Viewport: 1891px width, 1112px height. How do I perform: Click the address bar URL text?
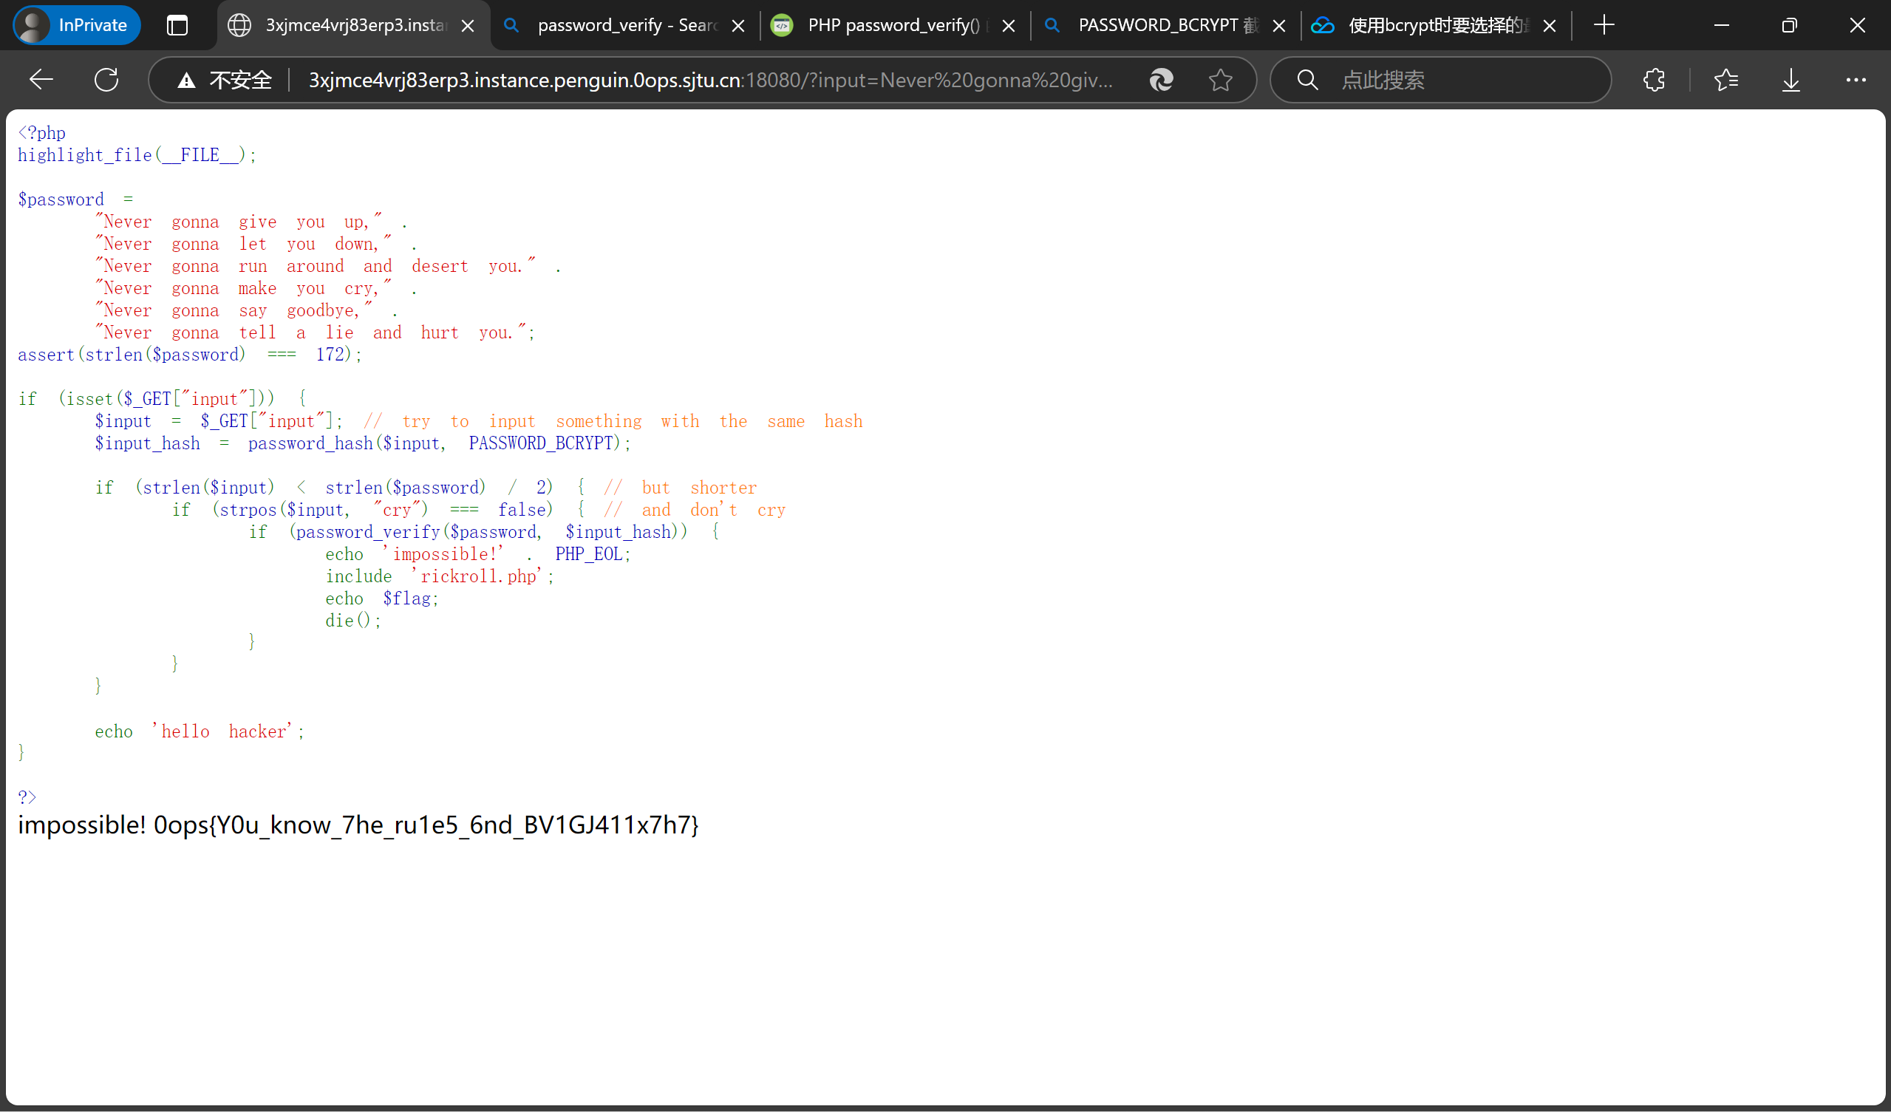pyautogui.click(x=709, y=80)
